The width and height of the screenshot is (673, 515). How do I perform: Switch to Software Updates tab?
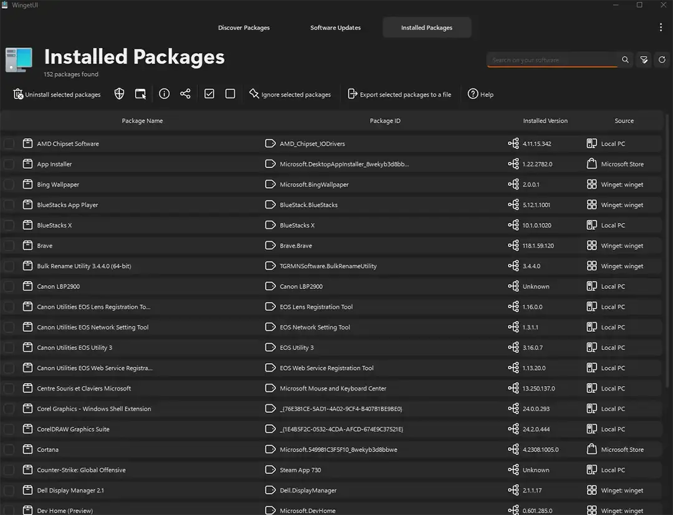point(335,27)
